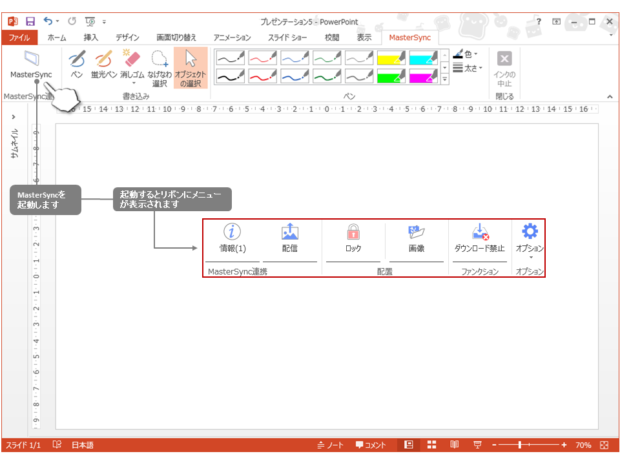620x465 pixels.
Task: Open the notes (ノート) pane
Action: 331,445
